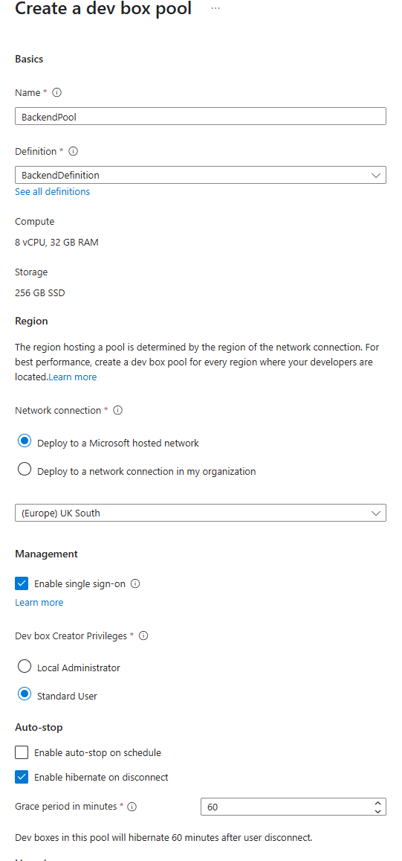Open the ellipsis menu beside page title

click(215, 9)
